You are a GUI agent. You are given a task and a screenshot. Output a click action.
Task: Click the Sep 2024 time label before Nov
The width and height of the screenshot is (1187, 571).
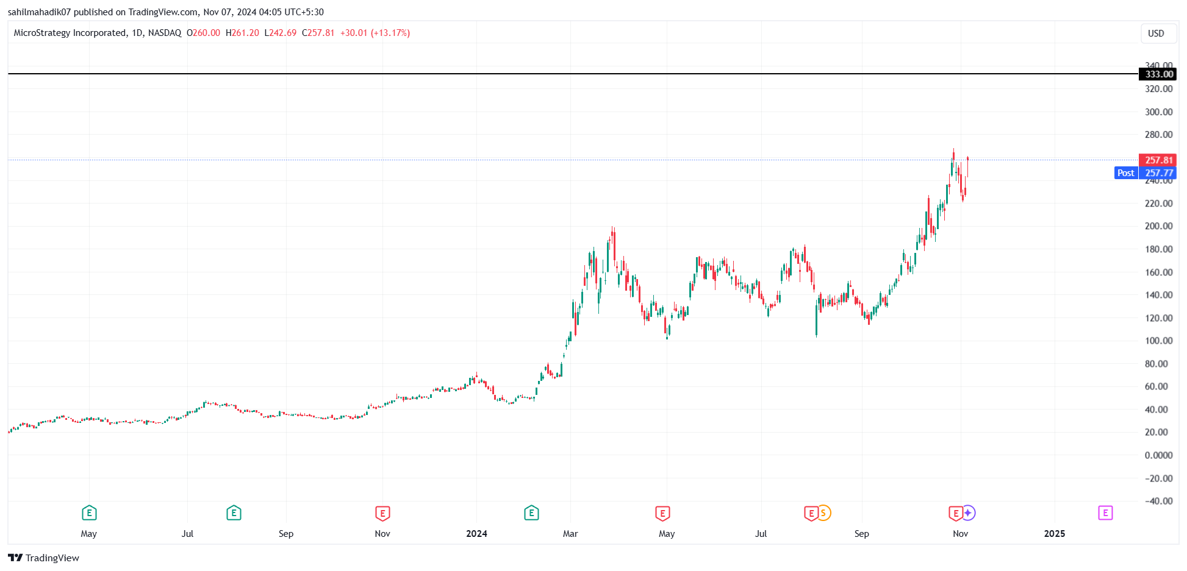pyautogui.click(x=861, y=534)
